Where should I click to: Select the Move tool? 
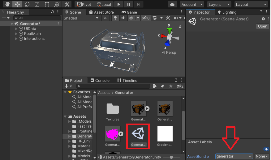[x=17, y=4]
